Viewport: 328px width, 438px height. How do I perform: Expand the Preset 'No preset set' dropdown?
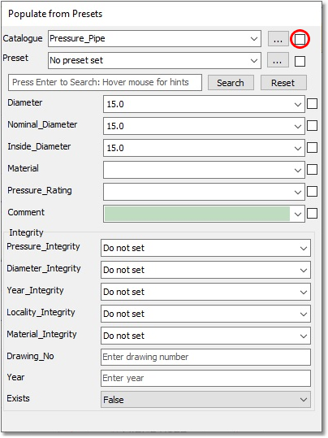tap(154, 60)
